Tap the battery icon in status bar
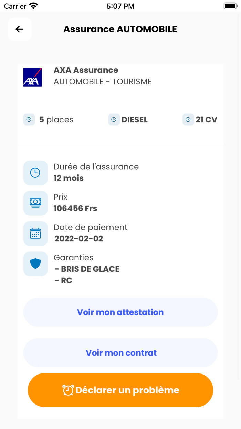Screen dimensions: 241x429 tap(230, 6)
